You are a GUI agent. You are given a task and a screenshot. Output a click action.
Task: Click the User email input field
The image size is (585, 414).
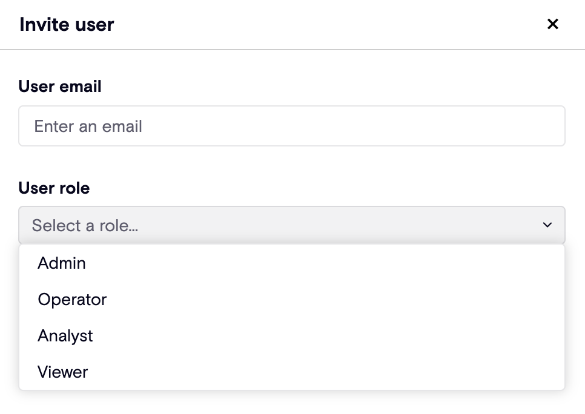(x=291, y=126)
